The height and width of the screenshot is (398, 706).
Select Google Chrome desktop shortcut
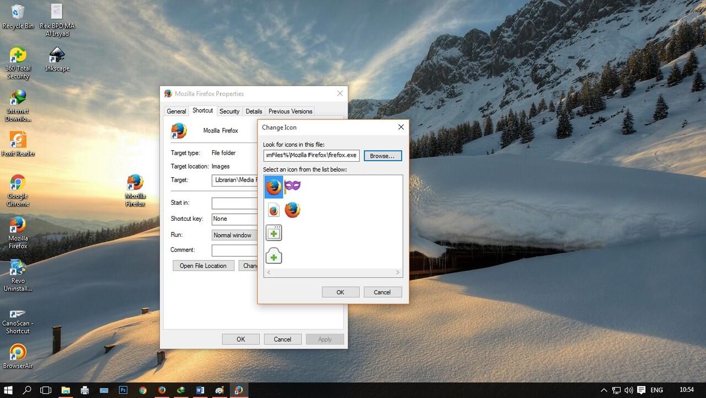tap(18, 191)
